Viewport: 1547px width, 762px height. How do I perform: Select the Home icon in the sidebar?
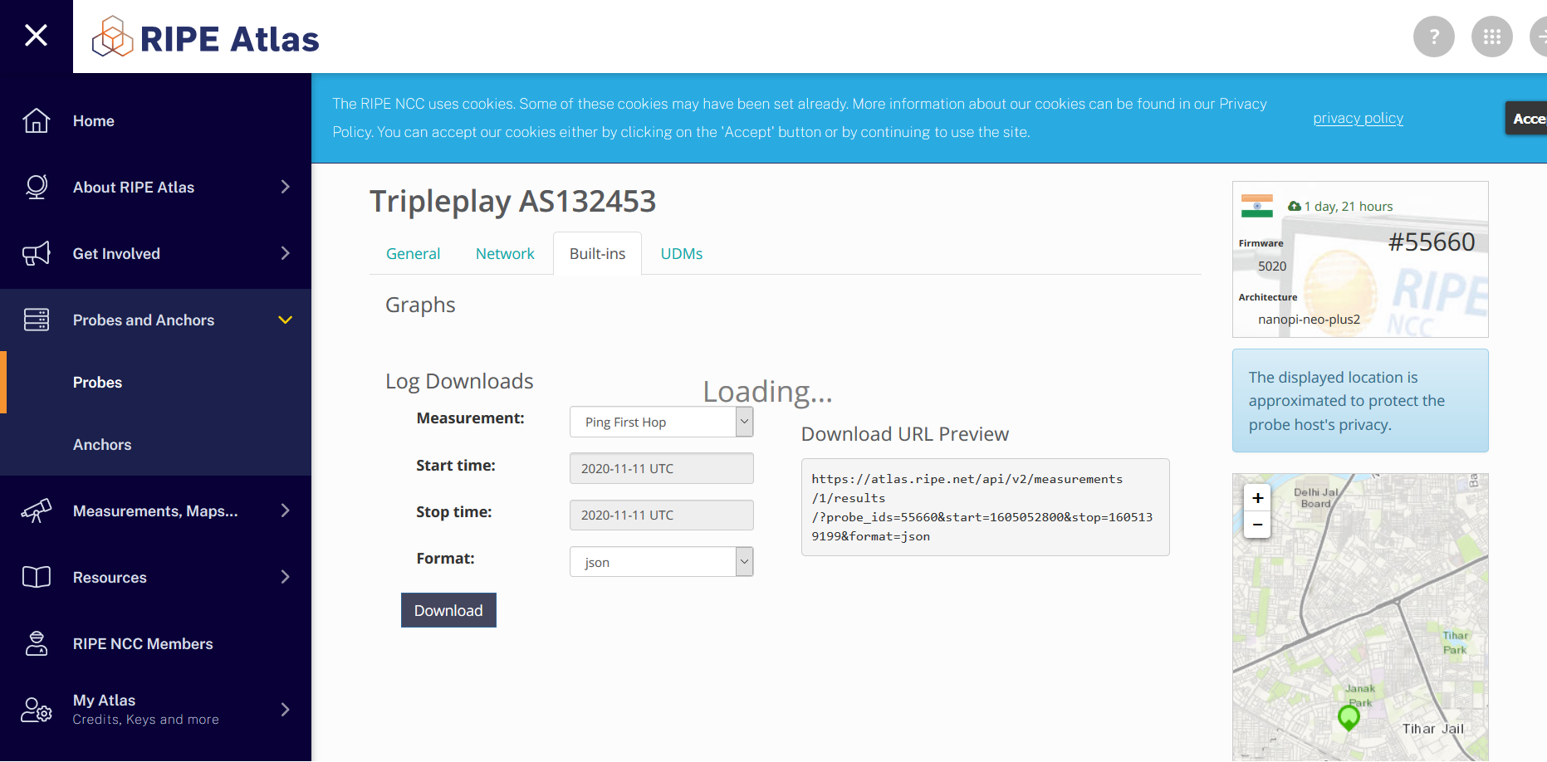[37, 120]
